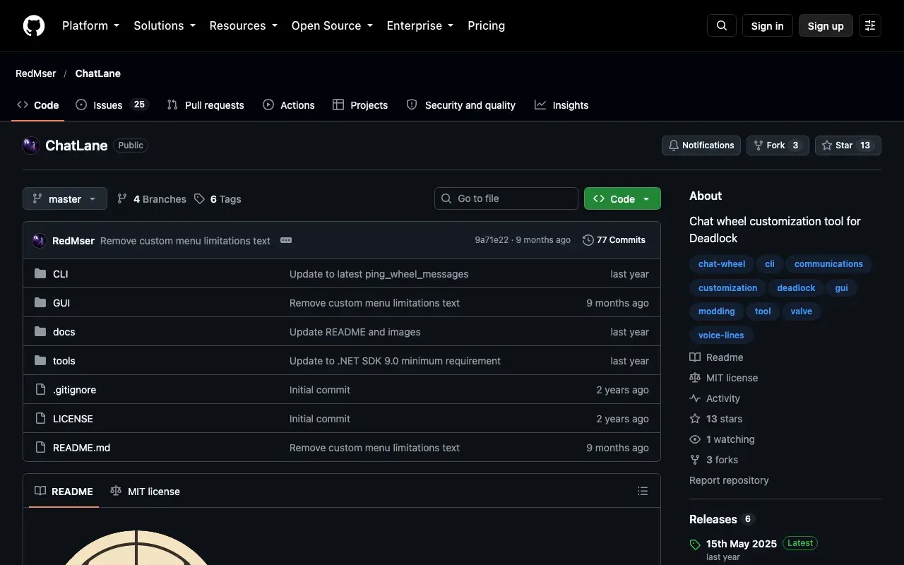Open the ellipsis commit details next to the commit message

(286, 240)
